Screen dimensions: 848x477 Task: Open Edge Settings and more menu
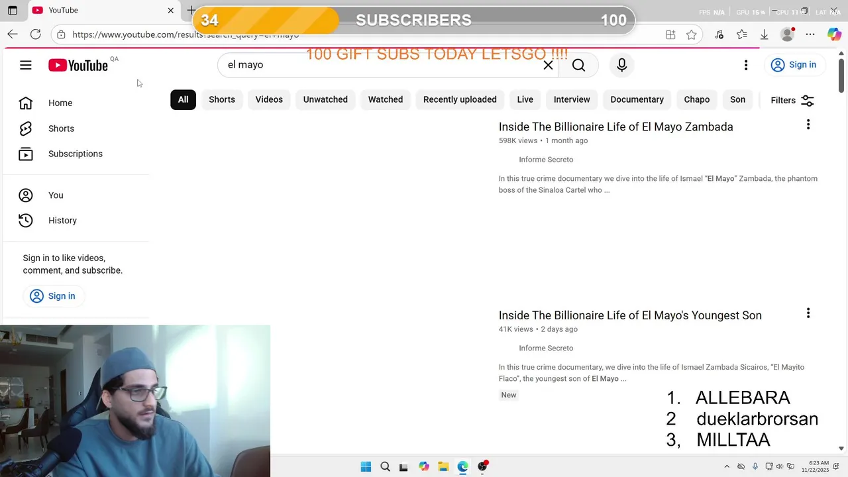coord(810,34)
